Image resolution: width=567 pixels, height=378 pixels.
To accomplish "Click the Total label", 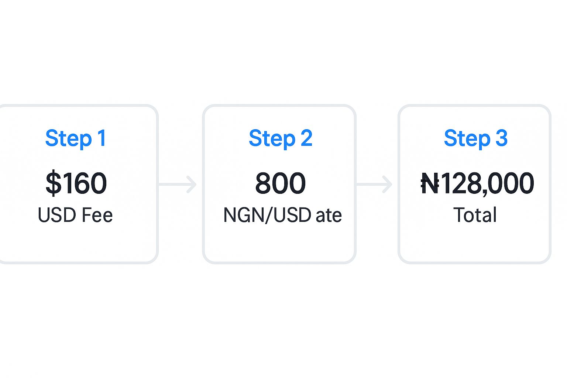I will coord(475,215).
